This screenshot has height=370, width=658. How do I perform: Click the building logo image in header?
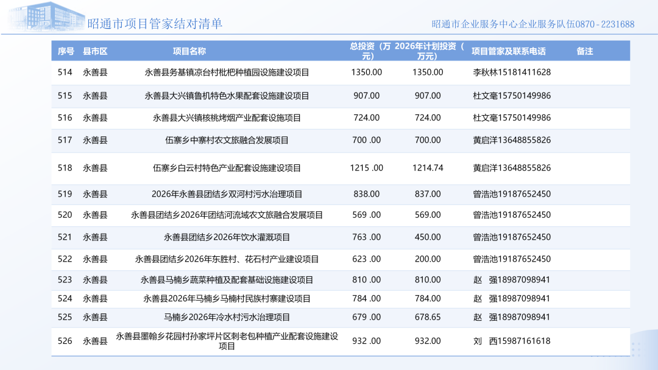[x=46, y=17]
